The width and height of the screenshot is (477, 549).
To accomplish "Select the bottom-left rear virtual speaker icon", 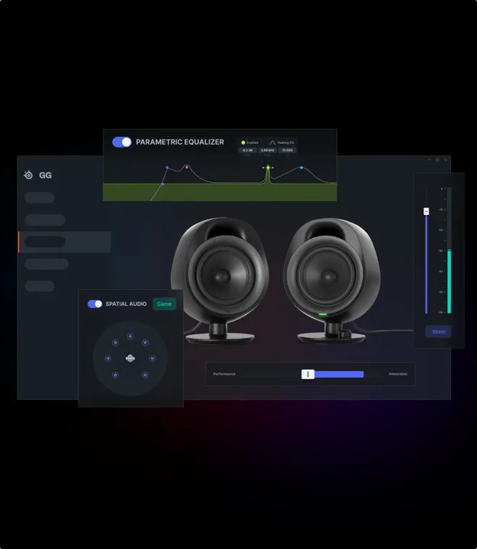I will (x=115, y=375).
